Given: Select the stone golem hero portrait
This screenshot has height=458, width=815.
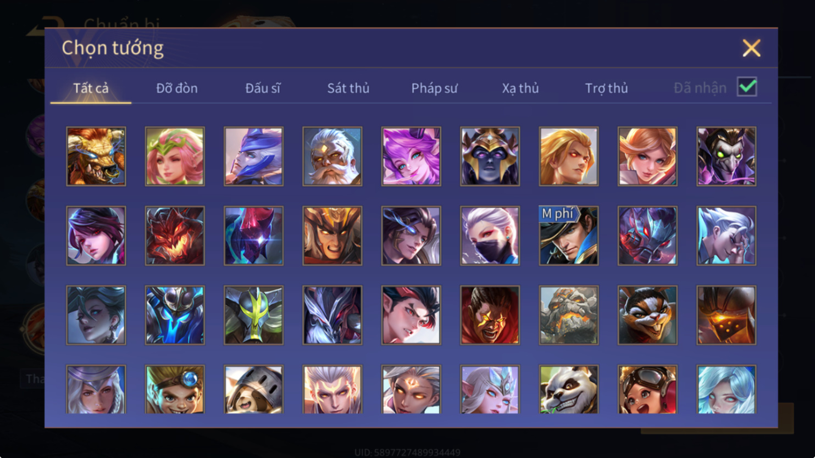Looking at the screenshot, I should coord(569,315).
